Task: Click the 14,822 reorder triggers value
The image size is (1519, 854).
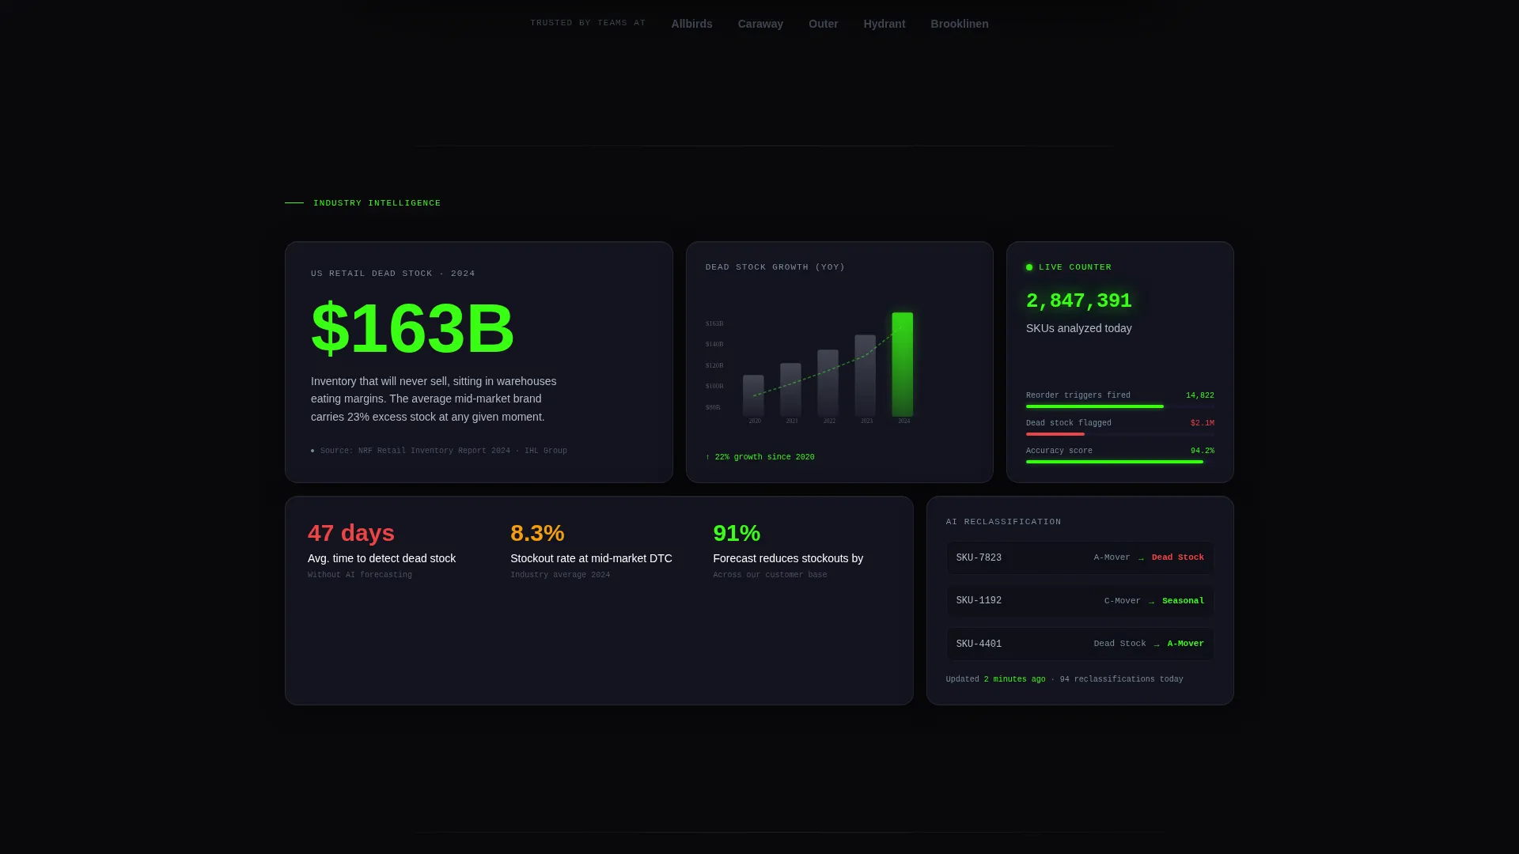Action: 1199,395
